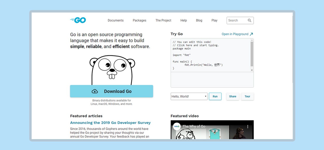The height and width of the screenshot is (150, 324).
Task: Click the empty output pane below the code
Action: point(212,80)
